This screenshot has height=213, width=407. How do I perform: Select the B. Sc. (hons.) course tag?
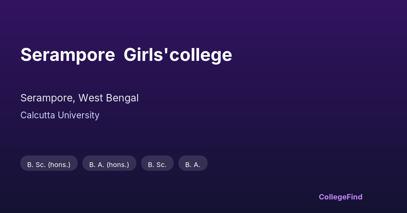49,165
